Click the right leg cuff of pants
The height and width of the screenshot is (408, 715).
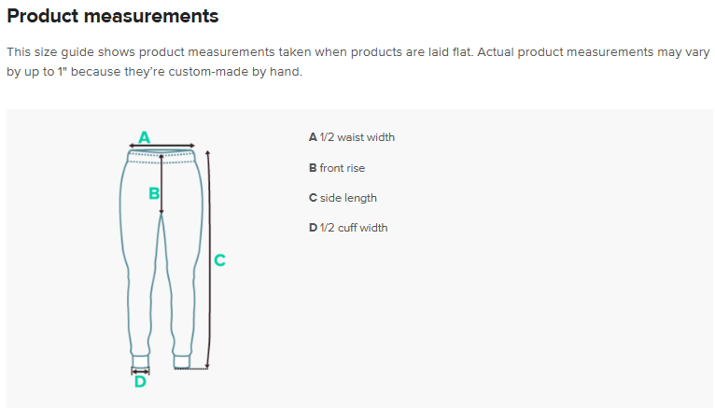click(181, 361)
